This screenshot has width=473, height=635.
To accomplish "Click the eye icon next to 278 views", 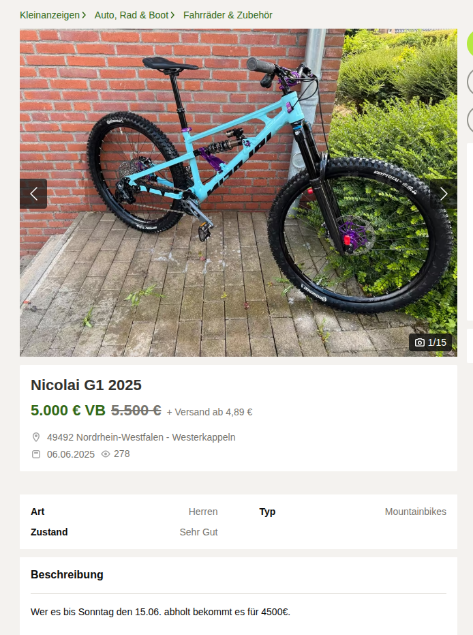I will coord(106,454).
